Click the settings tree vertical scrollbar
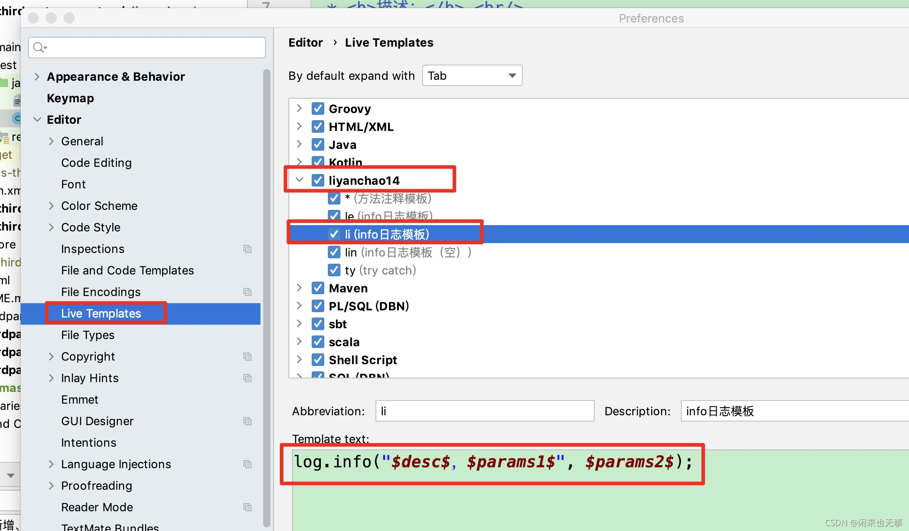Screen dimensions: 909x531 (267, 298)
